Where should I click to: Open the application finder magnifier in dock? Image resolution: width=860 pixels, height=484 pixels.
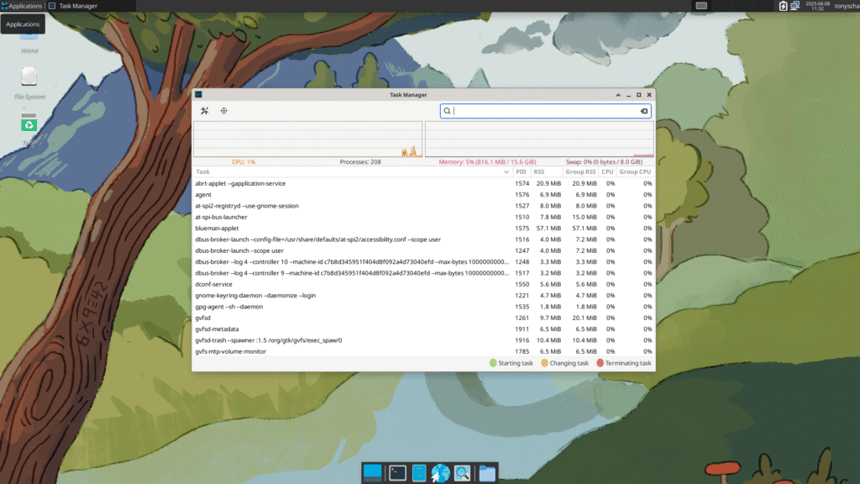coord(462,472)
